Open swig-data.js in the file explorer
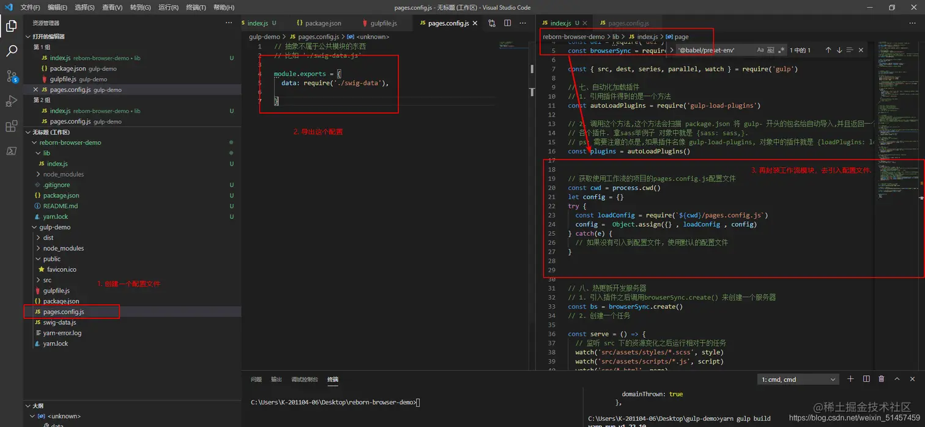 59,323
